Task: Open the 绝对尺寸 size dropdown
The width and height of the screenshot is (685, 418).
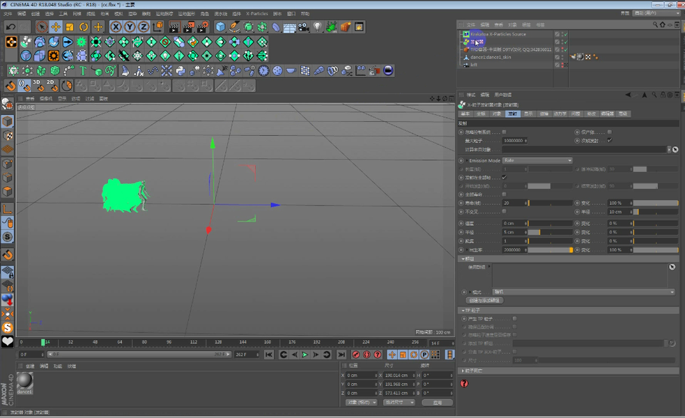Action: click(399, 402)
